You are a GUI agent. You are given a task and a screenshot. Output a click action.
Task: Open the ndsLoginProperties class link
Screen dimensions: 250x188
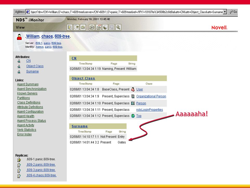click(149, 110)
